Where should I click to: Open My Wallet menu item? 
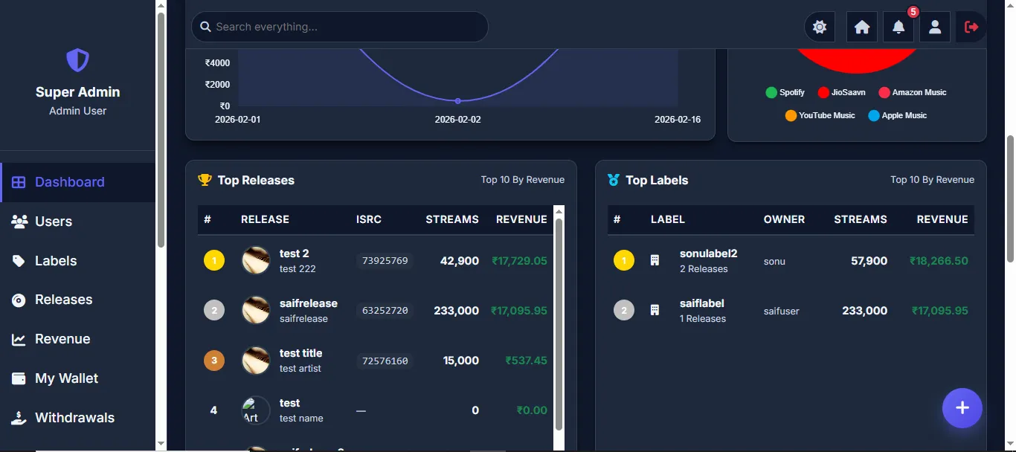[78, 378]
